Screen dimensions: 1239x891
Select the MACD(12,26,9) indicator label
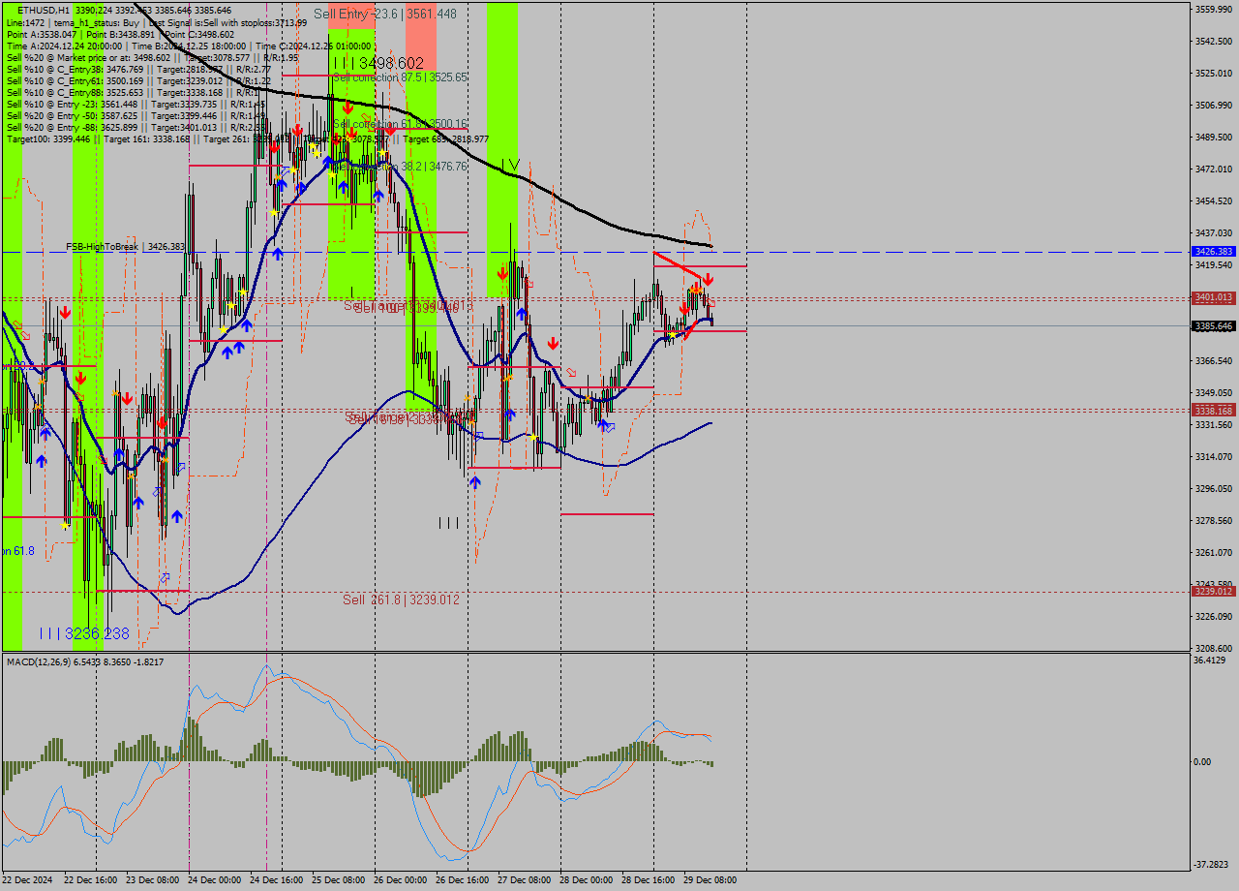coord(85,661)
